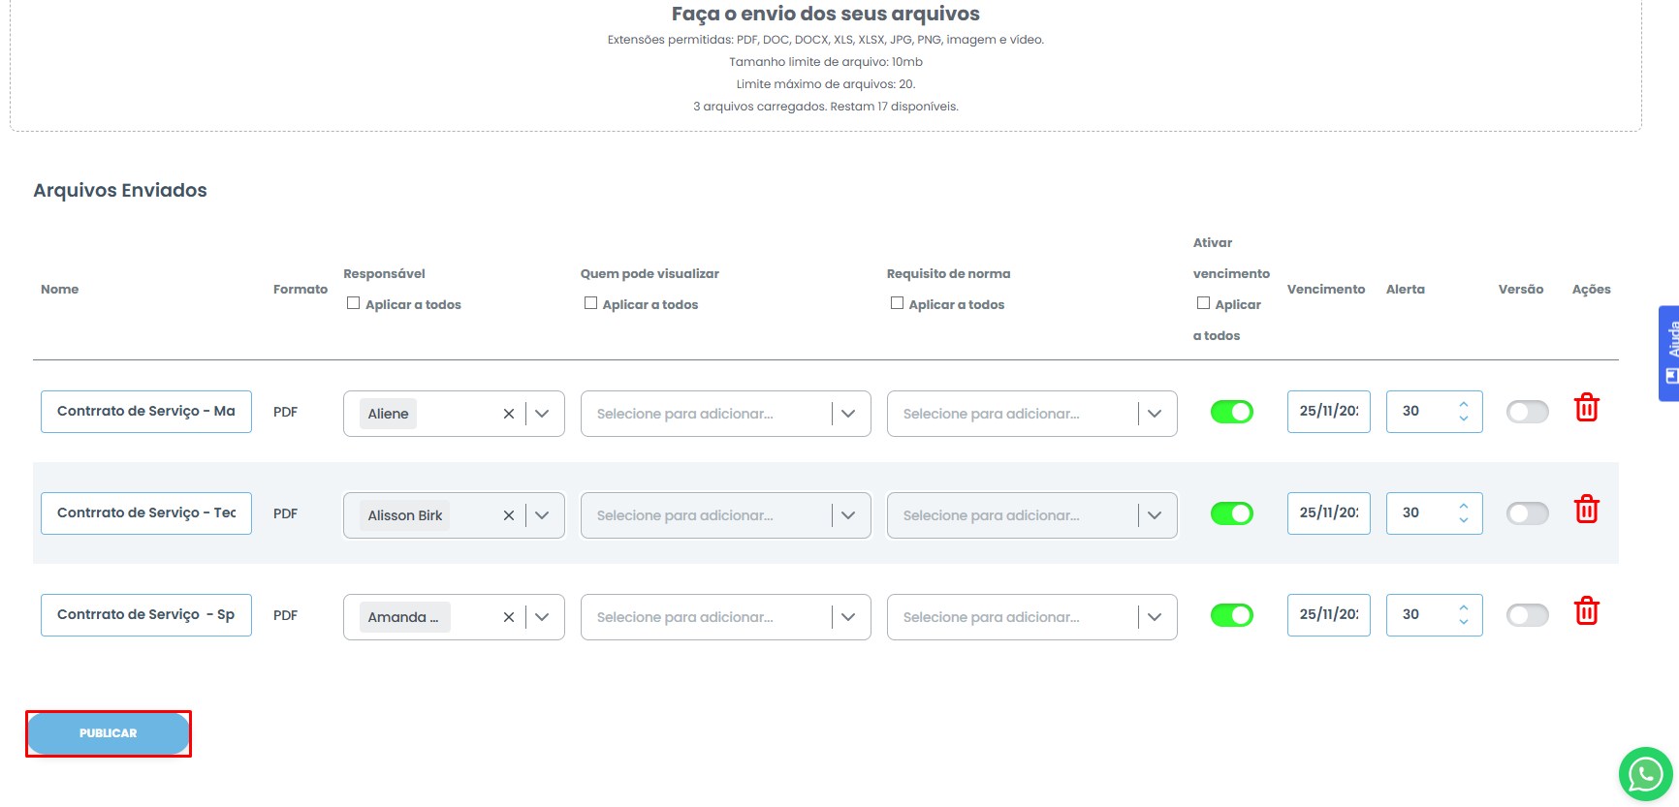Check Aplicar a todos under Quem pode visualizar
The height and width of the screenshot is (807, 1679).
(590, 303)
